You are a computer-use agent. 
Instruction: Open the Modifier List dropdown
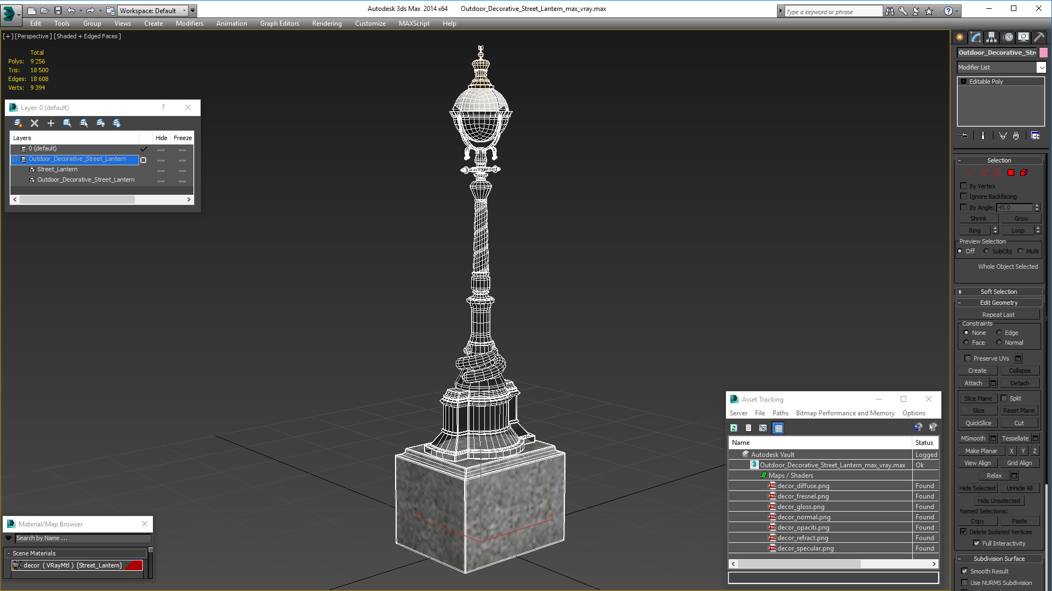click(1041, 67)
